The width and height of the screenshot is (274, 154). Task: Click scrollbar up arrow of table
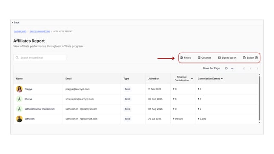pyautogui.click(x=260, y=75)
